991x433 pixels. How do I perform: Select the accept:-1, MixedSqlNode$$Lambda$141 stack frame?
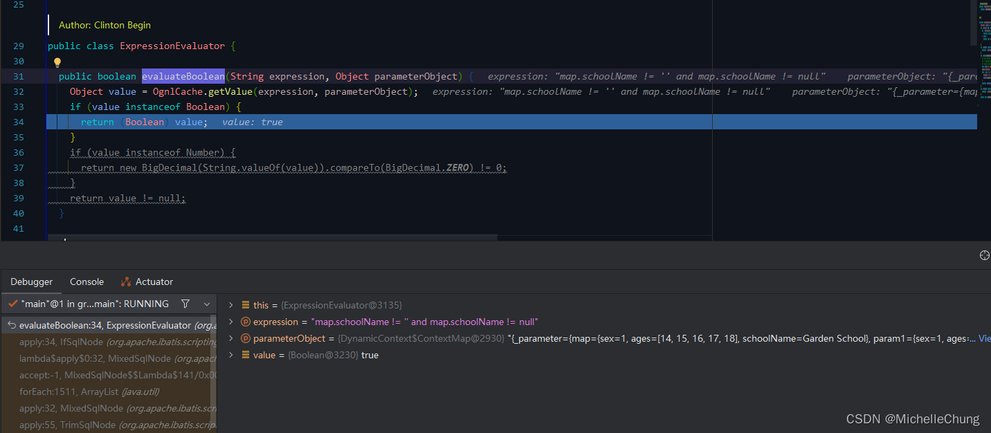click(109, 375)
